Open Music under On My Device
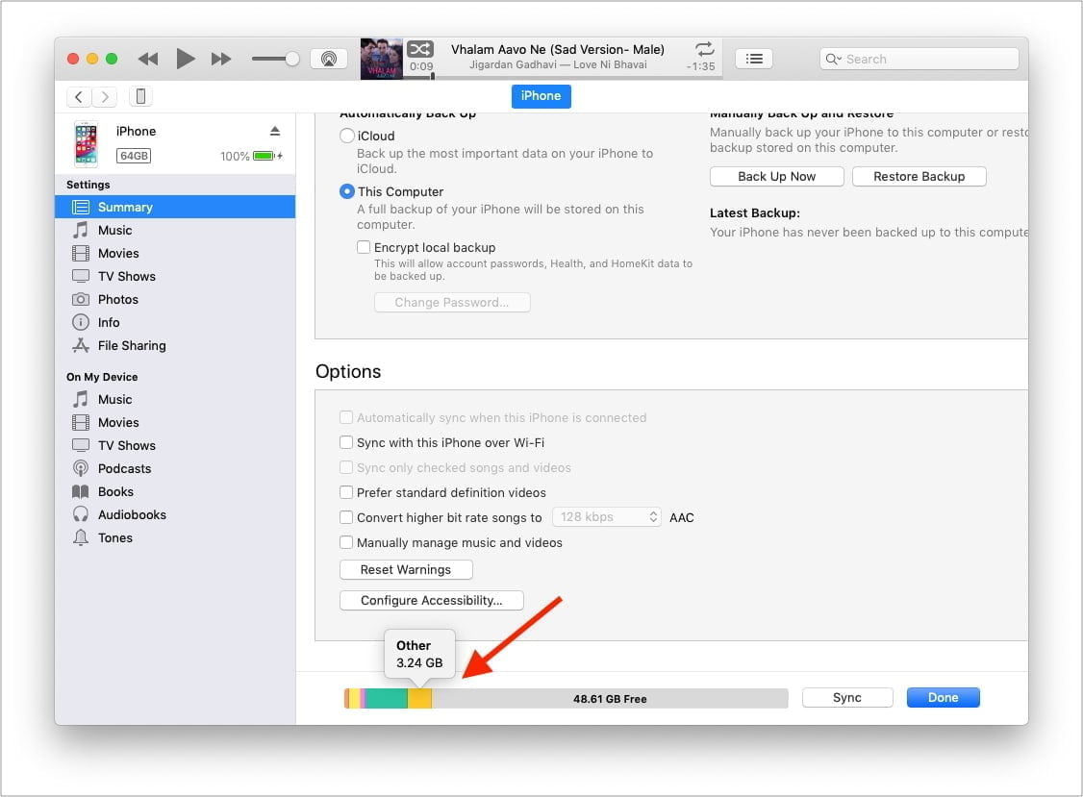The image size is (1083, 797). pyautogui.click(x=175, y=399)
